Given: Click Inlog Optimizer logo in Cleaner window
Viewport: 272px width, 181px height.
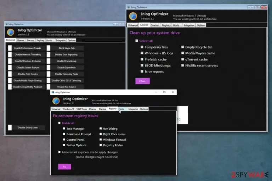Looking at the screenshot, I should [x=133, y=16].
